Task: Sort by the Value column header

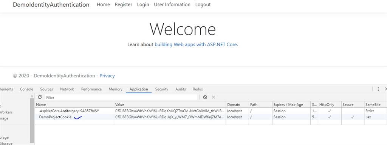Action: pos(170,104)
